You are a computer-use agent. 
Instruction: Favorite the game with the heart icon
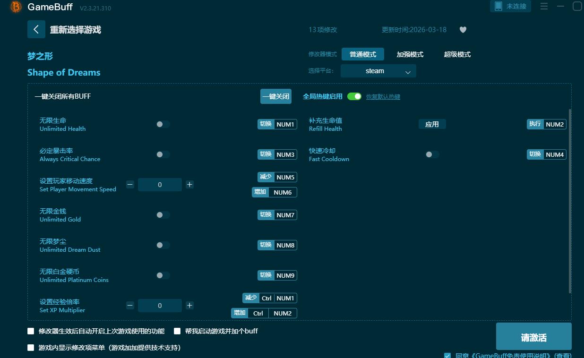coord(463,30)
